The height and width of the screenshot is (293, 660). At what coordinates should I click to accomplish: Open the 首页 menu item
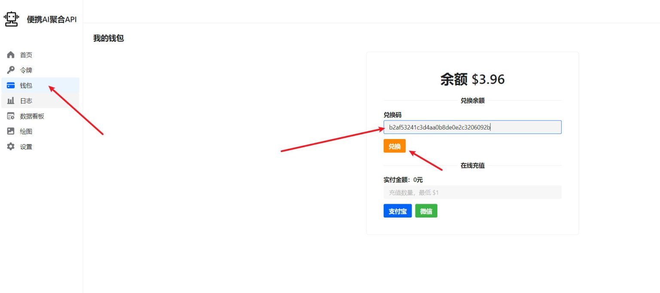[x=40, y=55]
